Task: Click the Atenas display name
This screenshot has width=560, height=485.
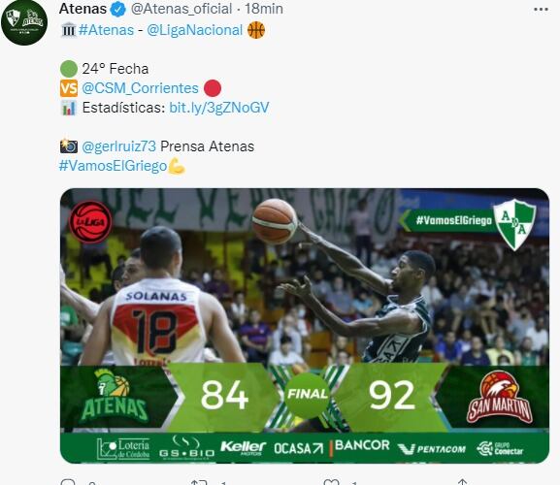Action: pyautogui.click(x=82, y=9)
